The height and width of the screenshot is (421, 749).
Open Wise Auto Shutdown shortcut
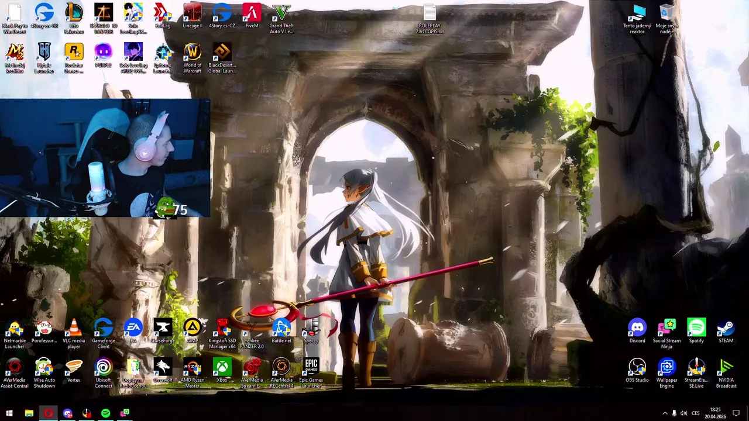click(x=44, y=373)
